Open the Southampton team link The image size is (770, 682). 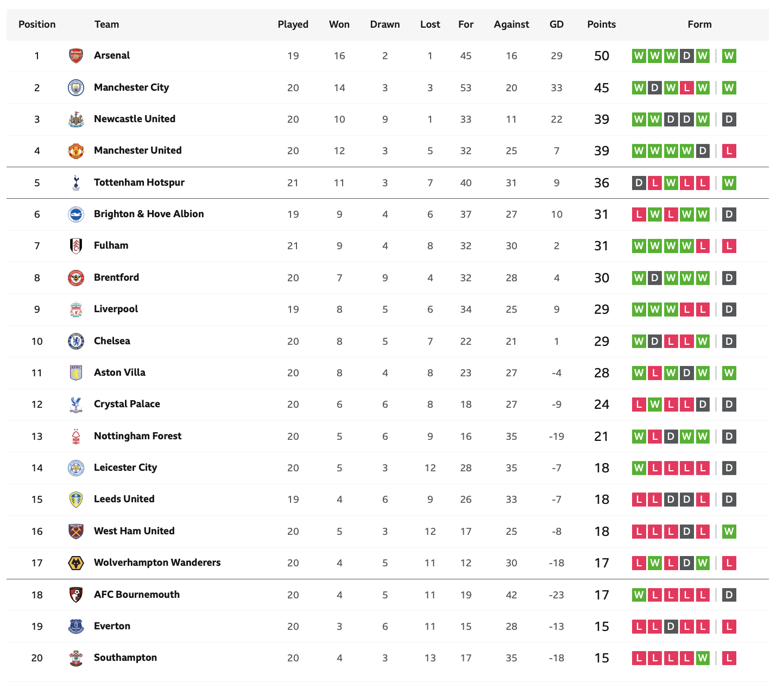(x=125, y=658)
